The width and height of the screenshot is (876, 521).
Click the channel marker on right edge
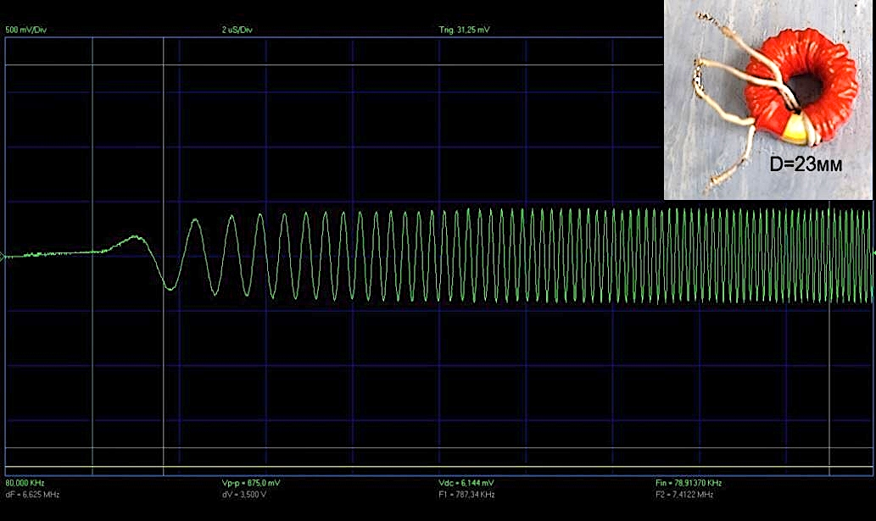click(x=873, y=252)
